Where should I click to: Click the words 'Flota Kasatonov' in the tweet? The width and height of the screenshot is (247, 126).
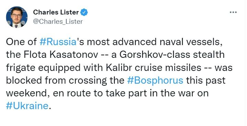tap(61, 55)
